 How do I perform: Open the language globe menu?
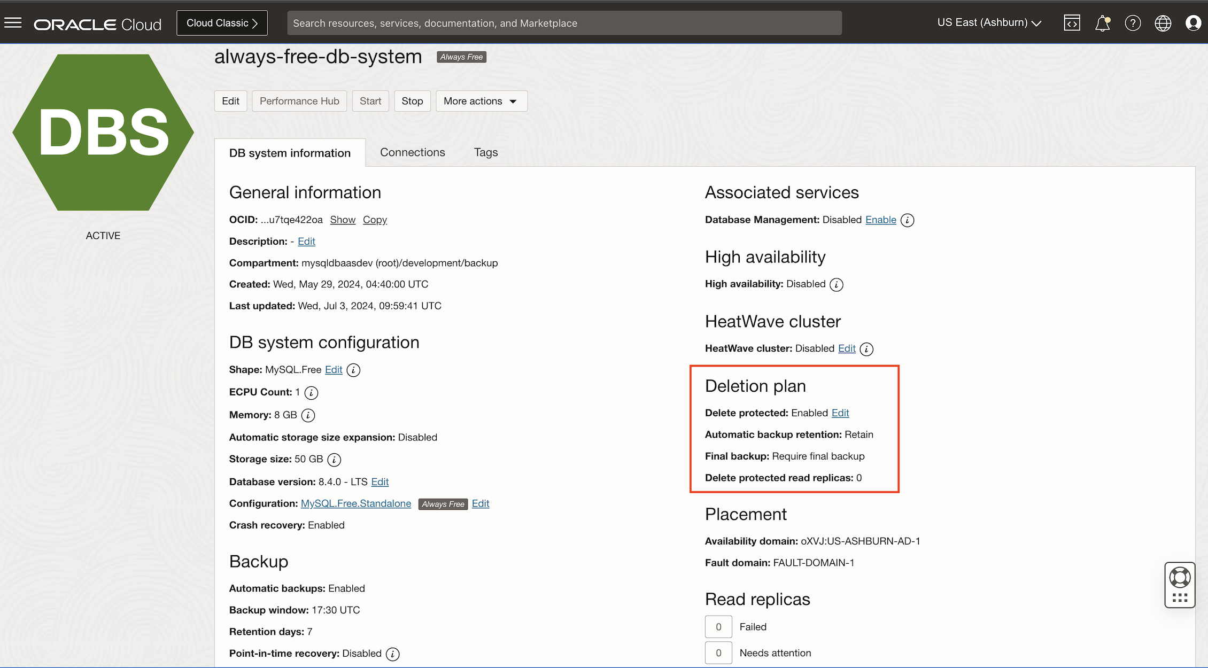[x=1163, y=23]
